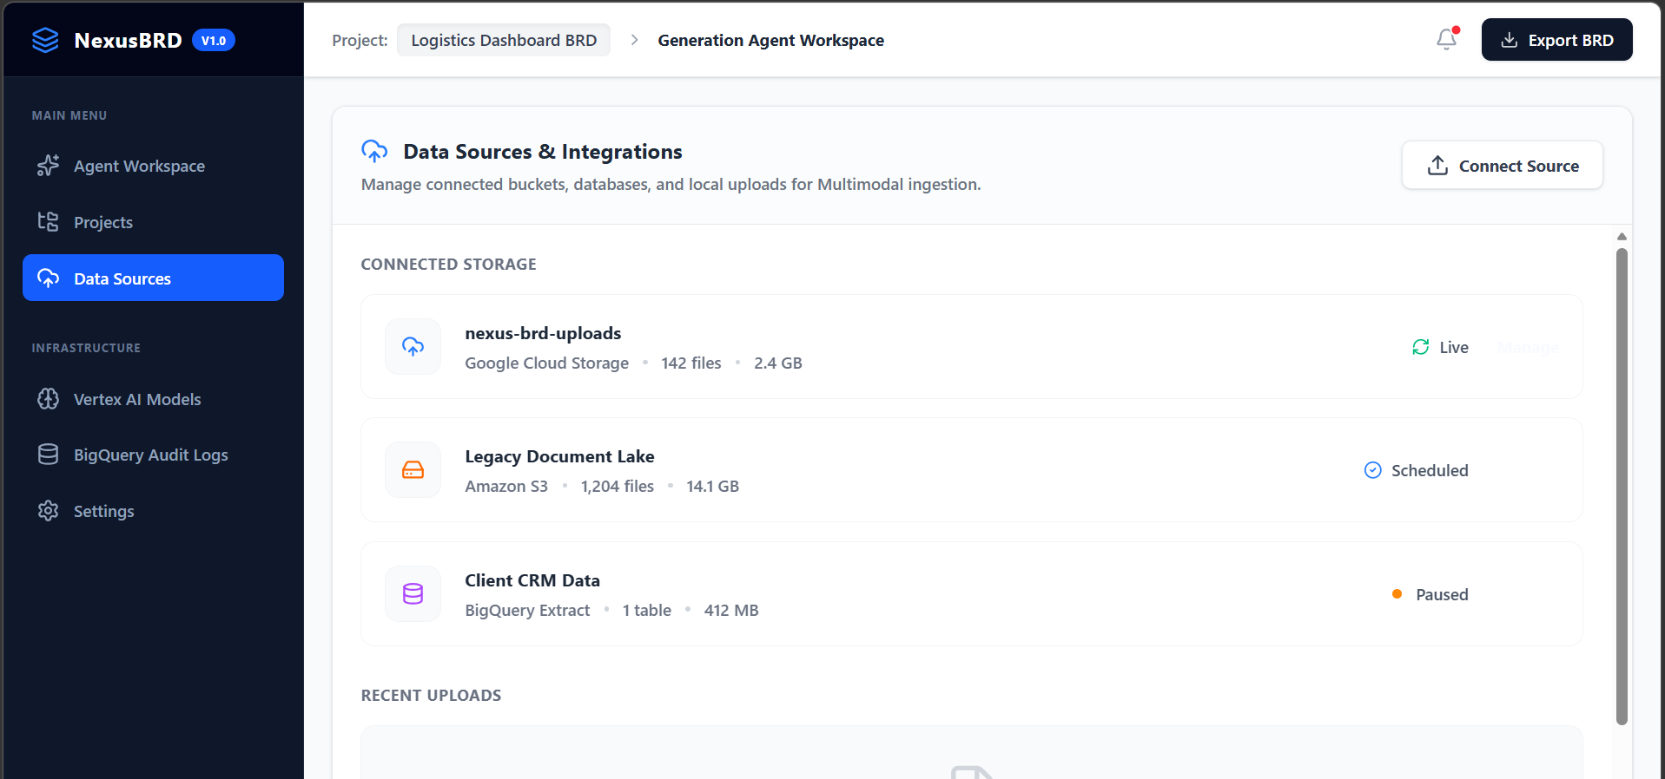Select the Client CRM Data name
Screen dimensions: 1665x779
(x=532, y=580)
